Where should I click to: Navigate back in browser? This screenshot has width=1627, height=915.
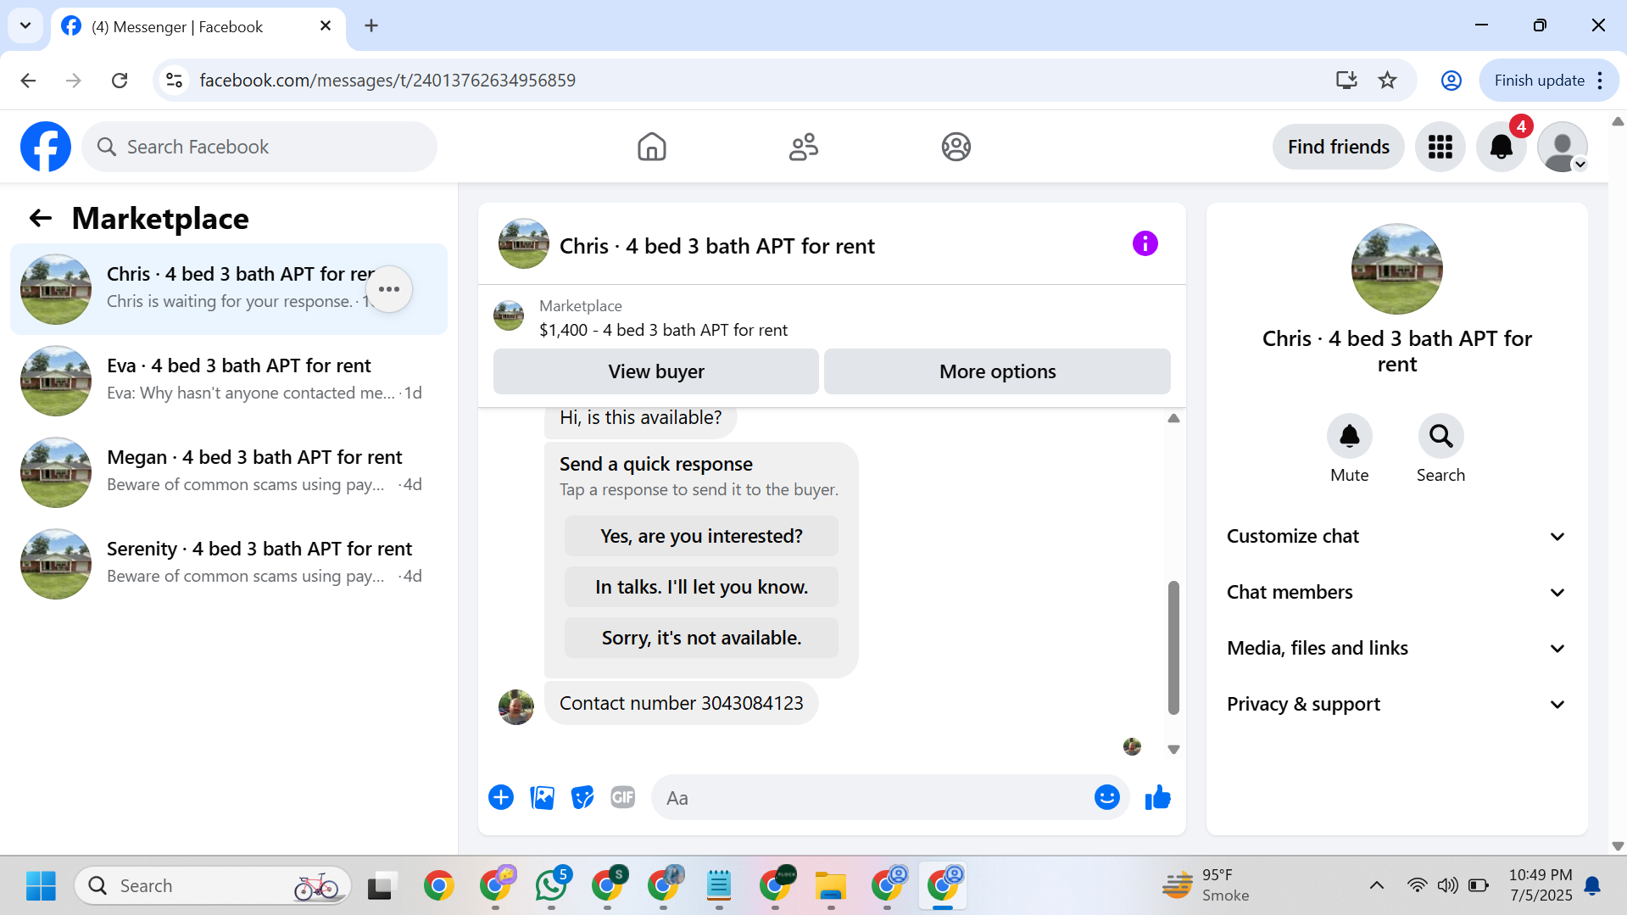(28, 80)
